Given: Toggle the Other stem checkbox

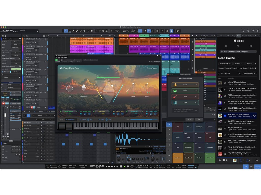Looking at the screenshot, I should (x=196, y=103).
